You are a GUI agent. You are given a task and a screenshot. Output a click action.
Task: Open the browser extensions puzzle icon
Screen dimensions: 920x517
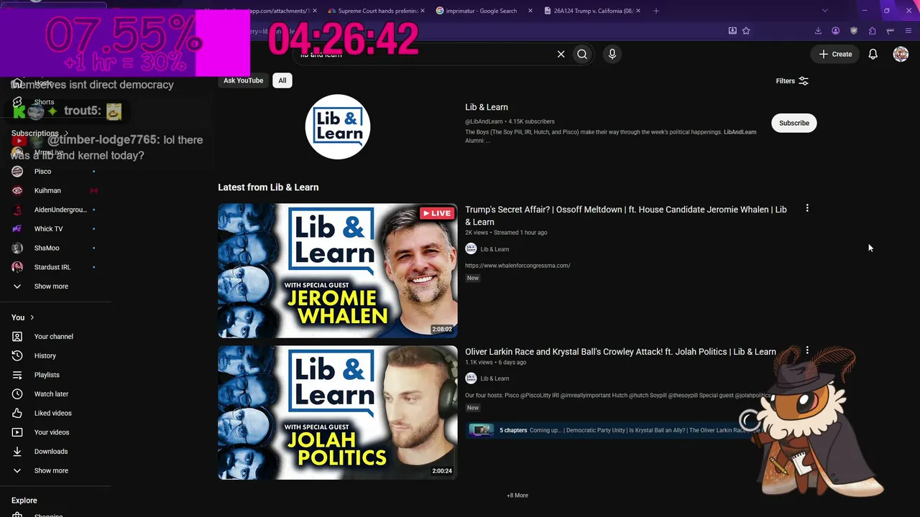tap(872, 31)
